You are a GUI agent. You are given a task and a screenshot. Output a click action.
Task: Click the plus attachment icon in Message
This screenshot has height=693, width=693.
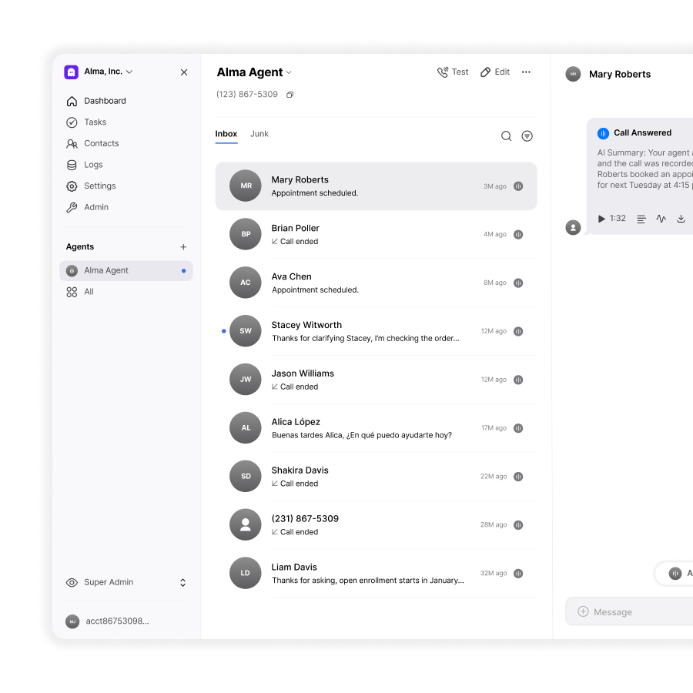584,611
